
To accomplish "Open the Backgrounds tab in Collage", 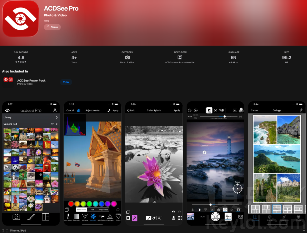I will click(284, 218).
